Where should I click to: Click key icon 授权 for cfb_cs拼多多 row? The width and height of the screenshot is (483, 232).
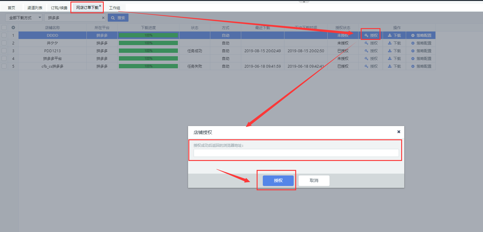371,66
